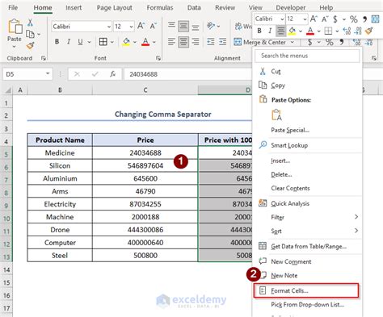Toggle Italic in the ribbon Font group
This screenshot has height=317, width=383.
(x=69, y=42)
